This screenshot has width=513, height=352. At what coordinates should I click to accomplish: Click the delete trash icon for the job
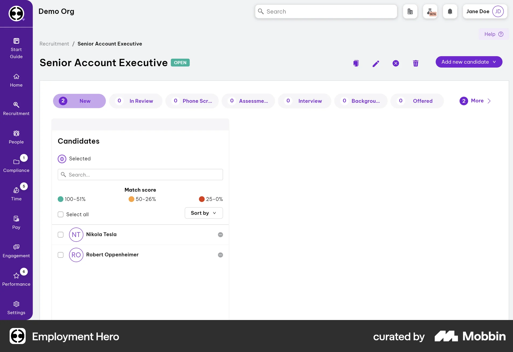[415, 63]
